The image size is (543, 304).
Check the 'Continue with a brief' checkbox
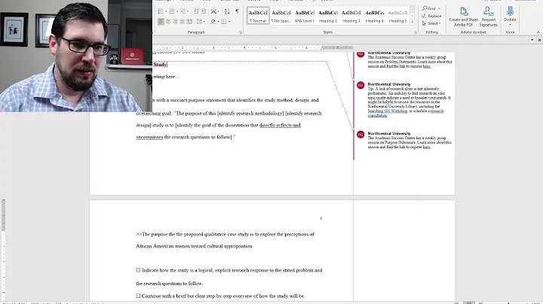pos(138,296)
